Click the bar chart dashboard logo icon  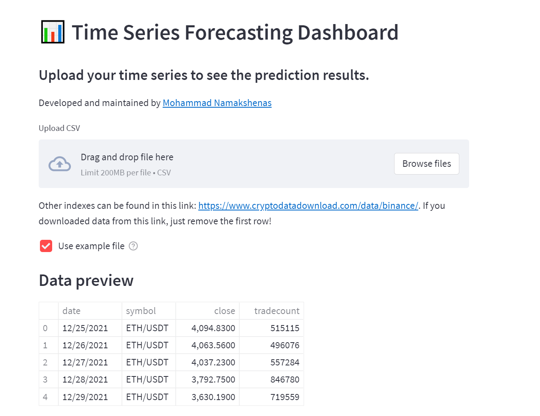click(x=52, y=31)
